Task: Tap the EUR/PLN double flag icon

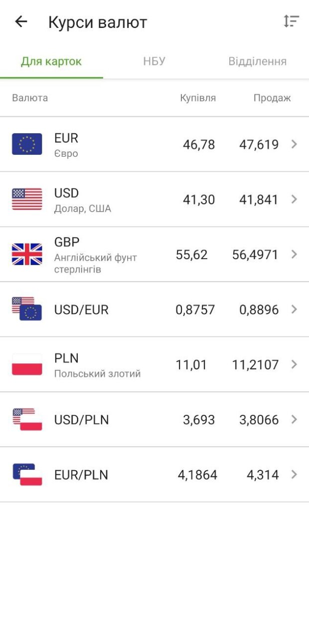Action: [x=27, y=474]
